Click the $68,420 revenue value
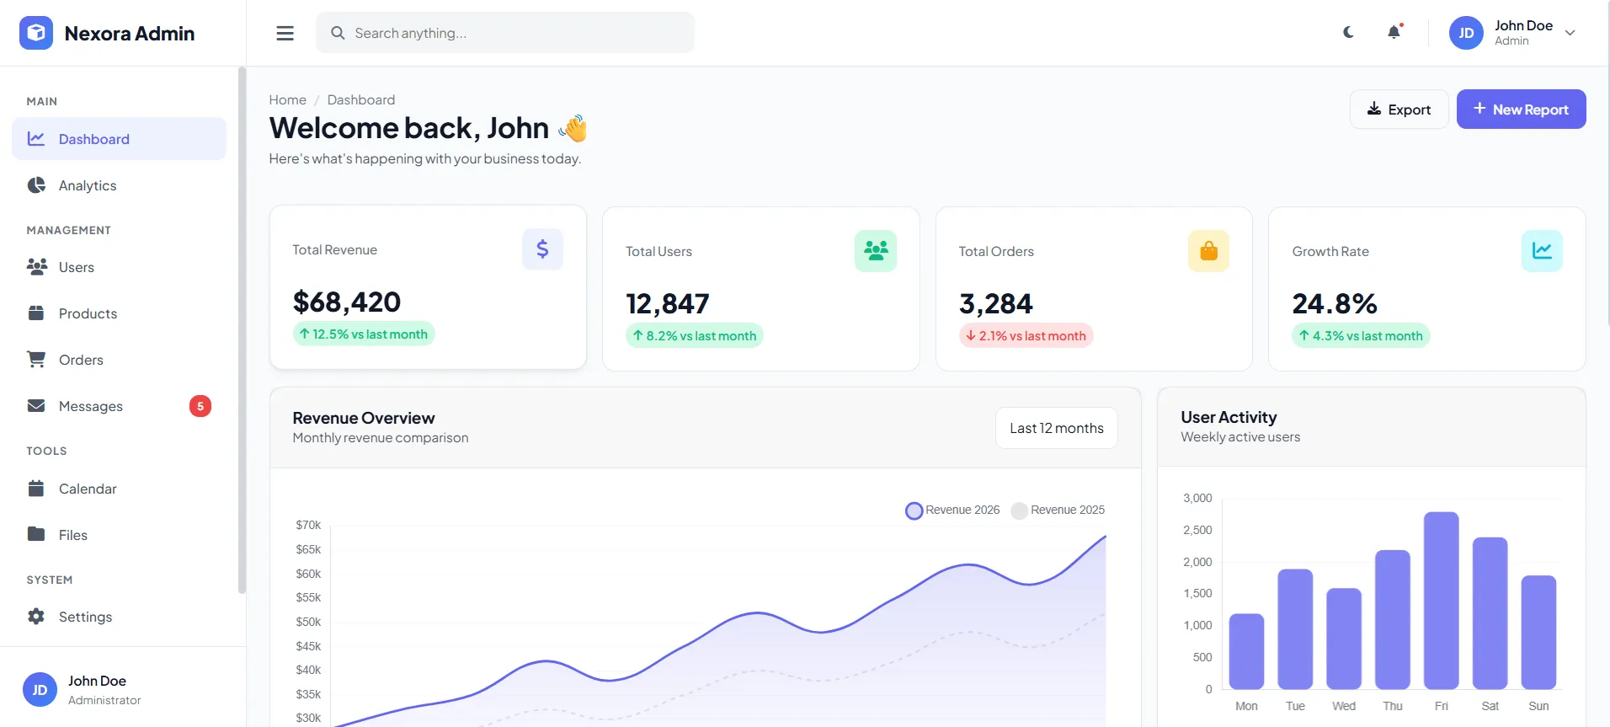 [x=347, y=302]
